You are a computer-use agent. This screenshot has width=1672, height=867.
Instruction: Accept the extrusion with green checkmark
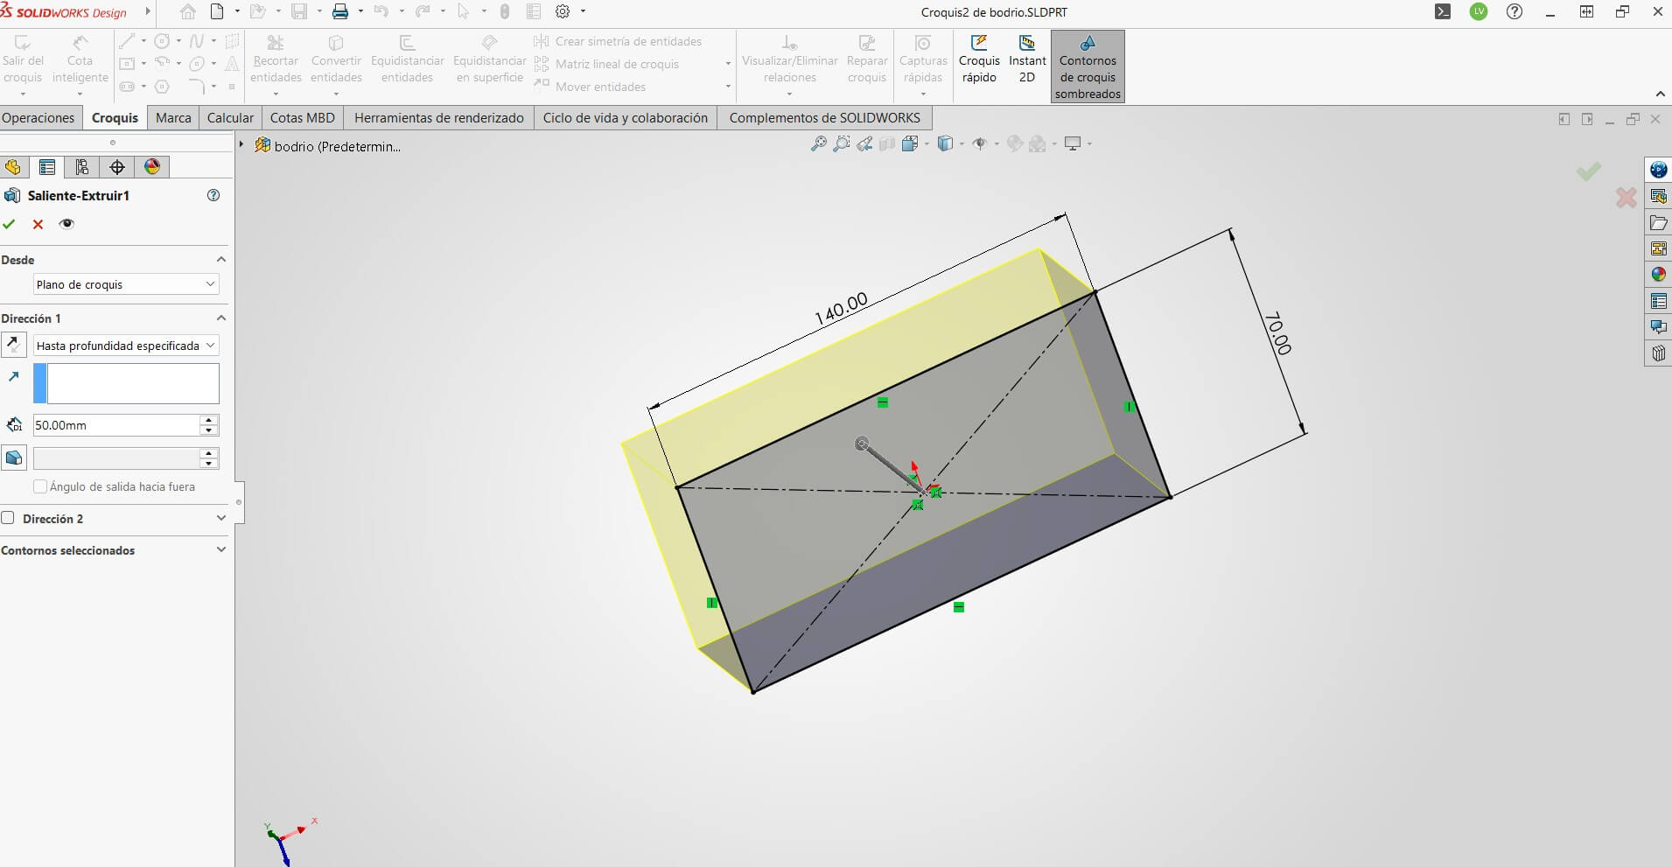(9, 224)
